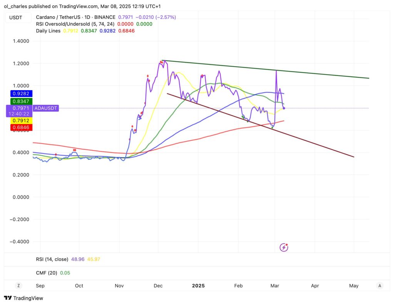Click the green 0.8347 price flag
394x305 pixels.
21,101
